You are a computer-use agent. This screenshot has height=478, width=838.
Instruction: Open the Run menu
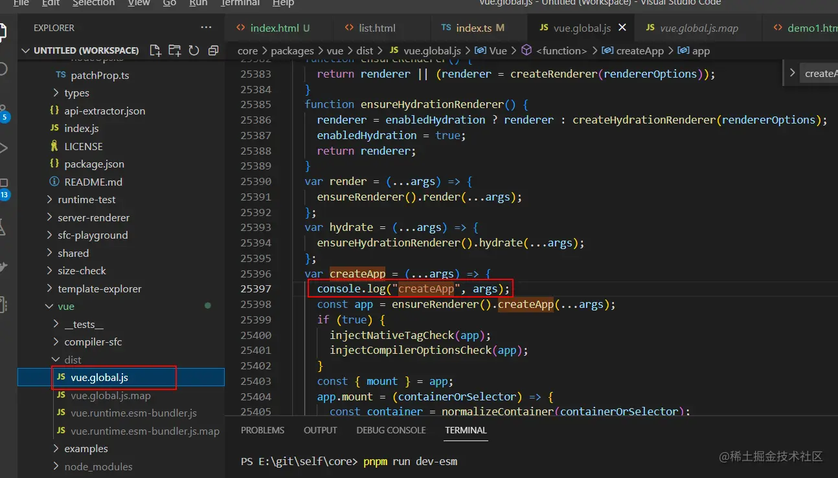point(198,3)
